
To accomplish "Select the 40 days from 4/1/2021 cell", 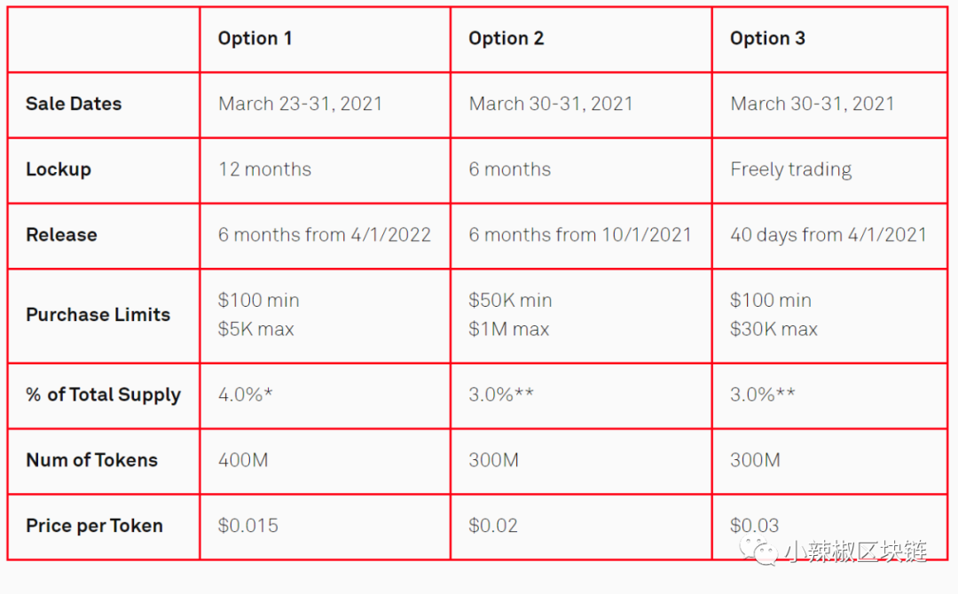I will click(828, 235).
